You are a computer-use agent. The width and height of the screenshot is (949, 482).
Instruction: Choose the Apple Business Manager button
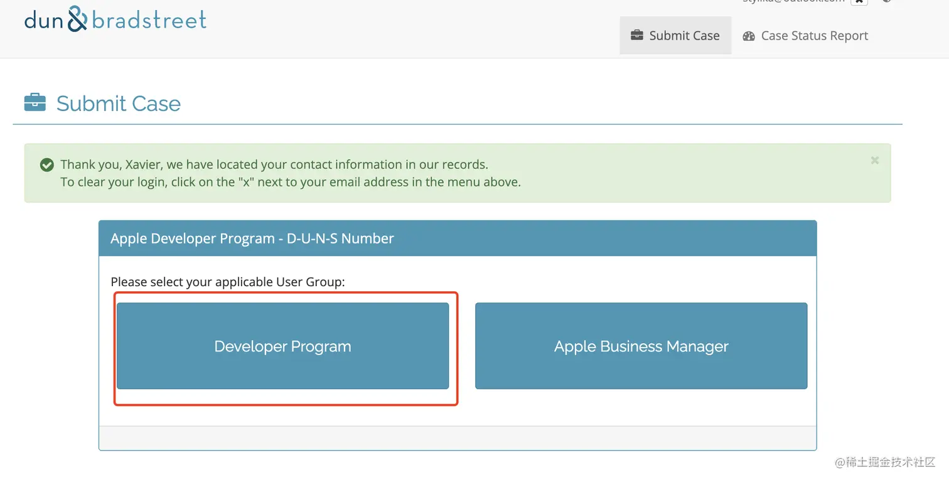pos(641,346)
